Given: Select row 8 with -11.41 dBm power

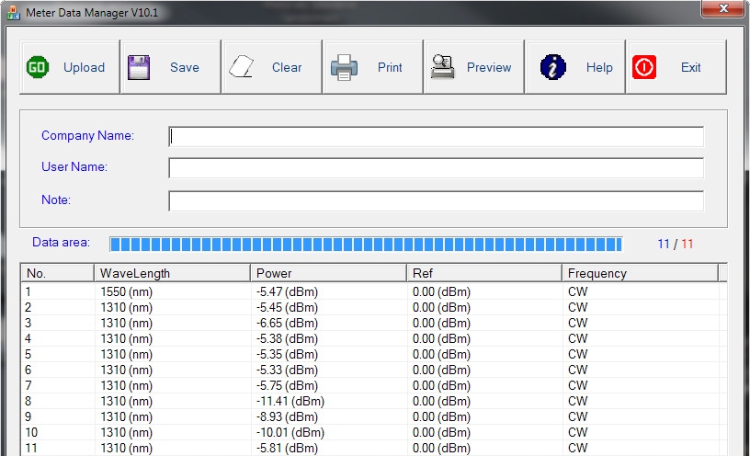Looking at the screenshot, I should [290, 401].
